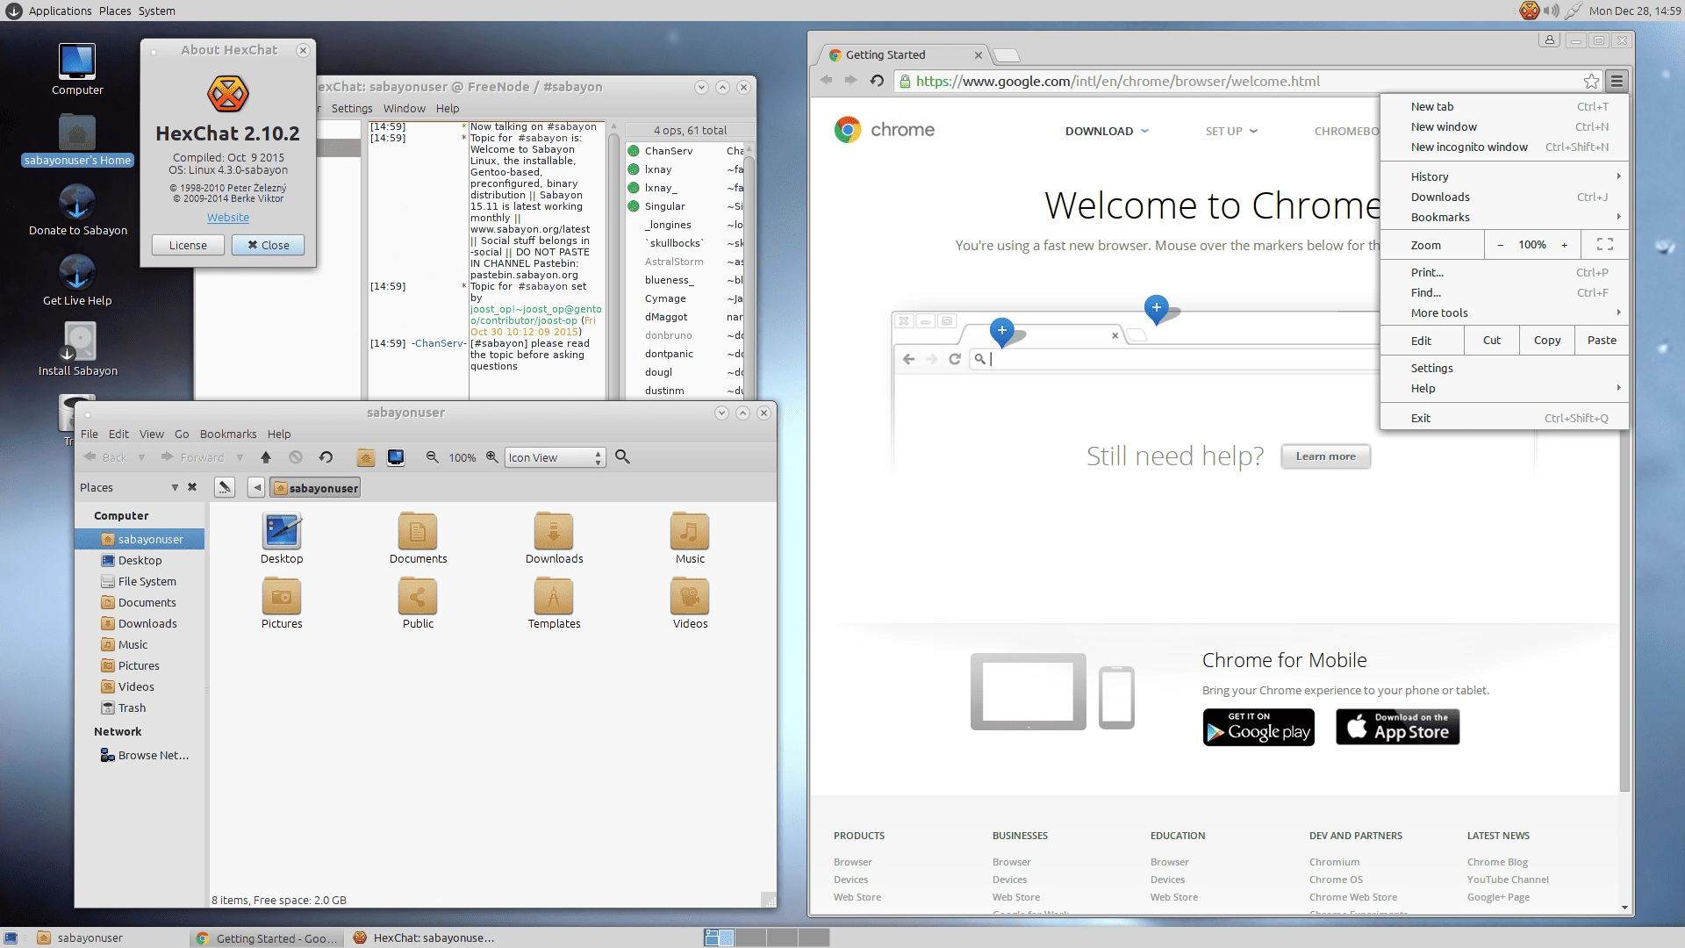Viewport: 1685px width, 948px height.
Task: Open Donate to Sabayon desktop icon
Action: pyautogui.click(x=77, y=211)
